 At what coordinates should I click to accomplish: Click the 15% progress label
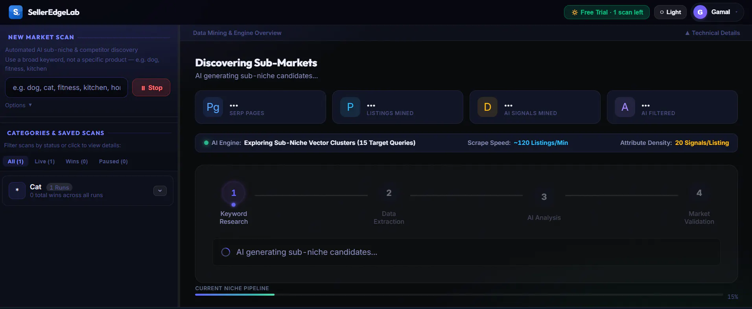point(733,297)
